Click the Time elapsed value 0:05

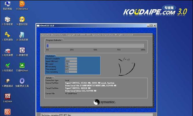point(71,69)
